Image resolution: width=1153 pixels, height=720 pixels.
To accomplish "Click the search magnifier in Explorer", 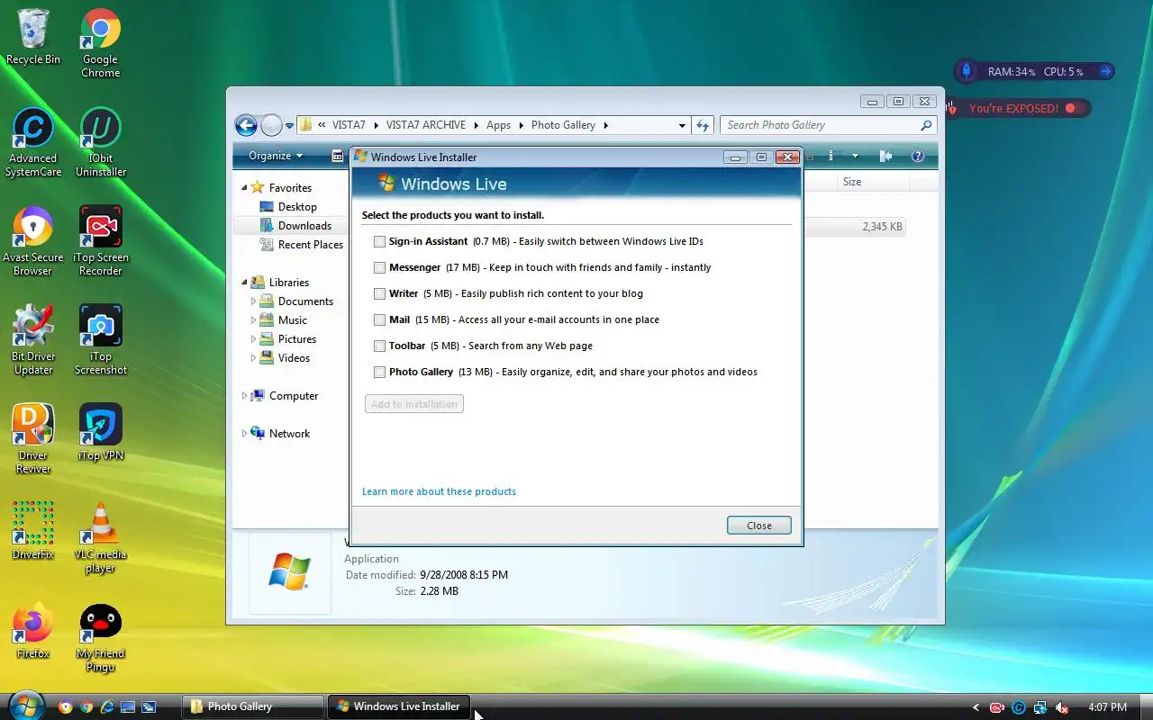I will tap(926, 125).
